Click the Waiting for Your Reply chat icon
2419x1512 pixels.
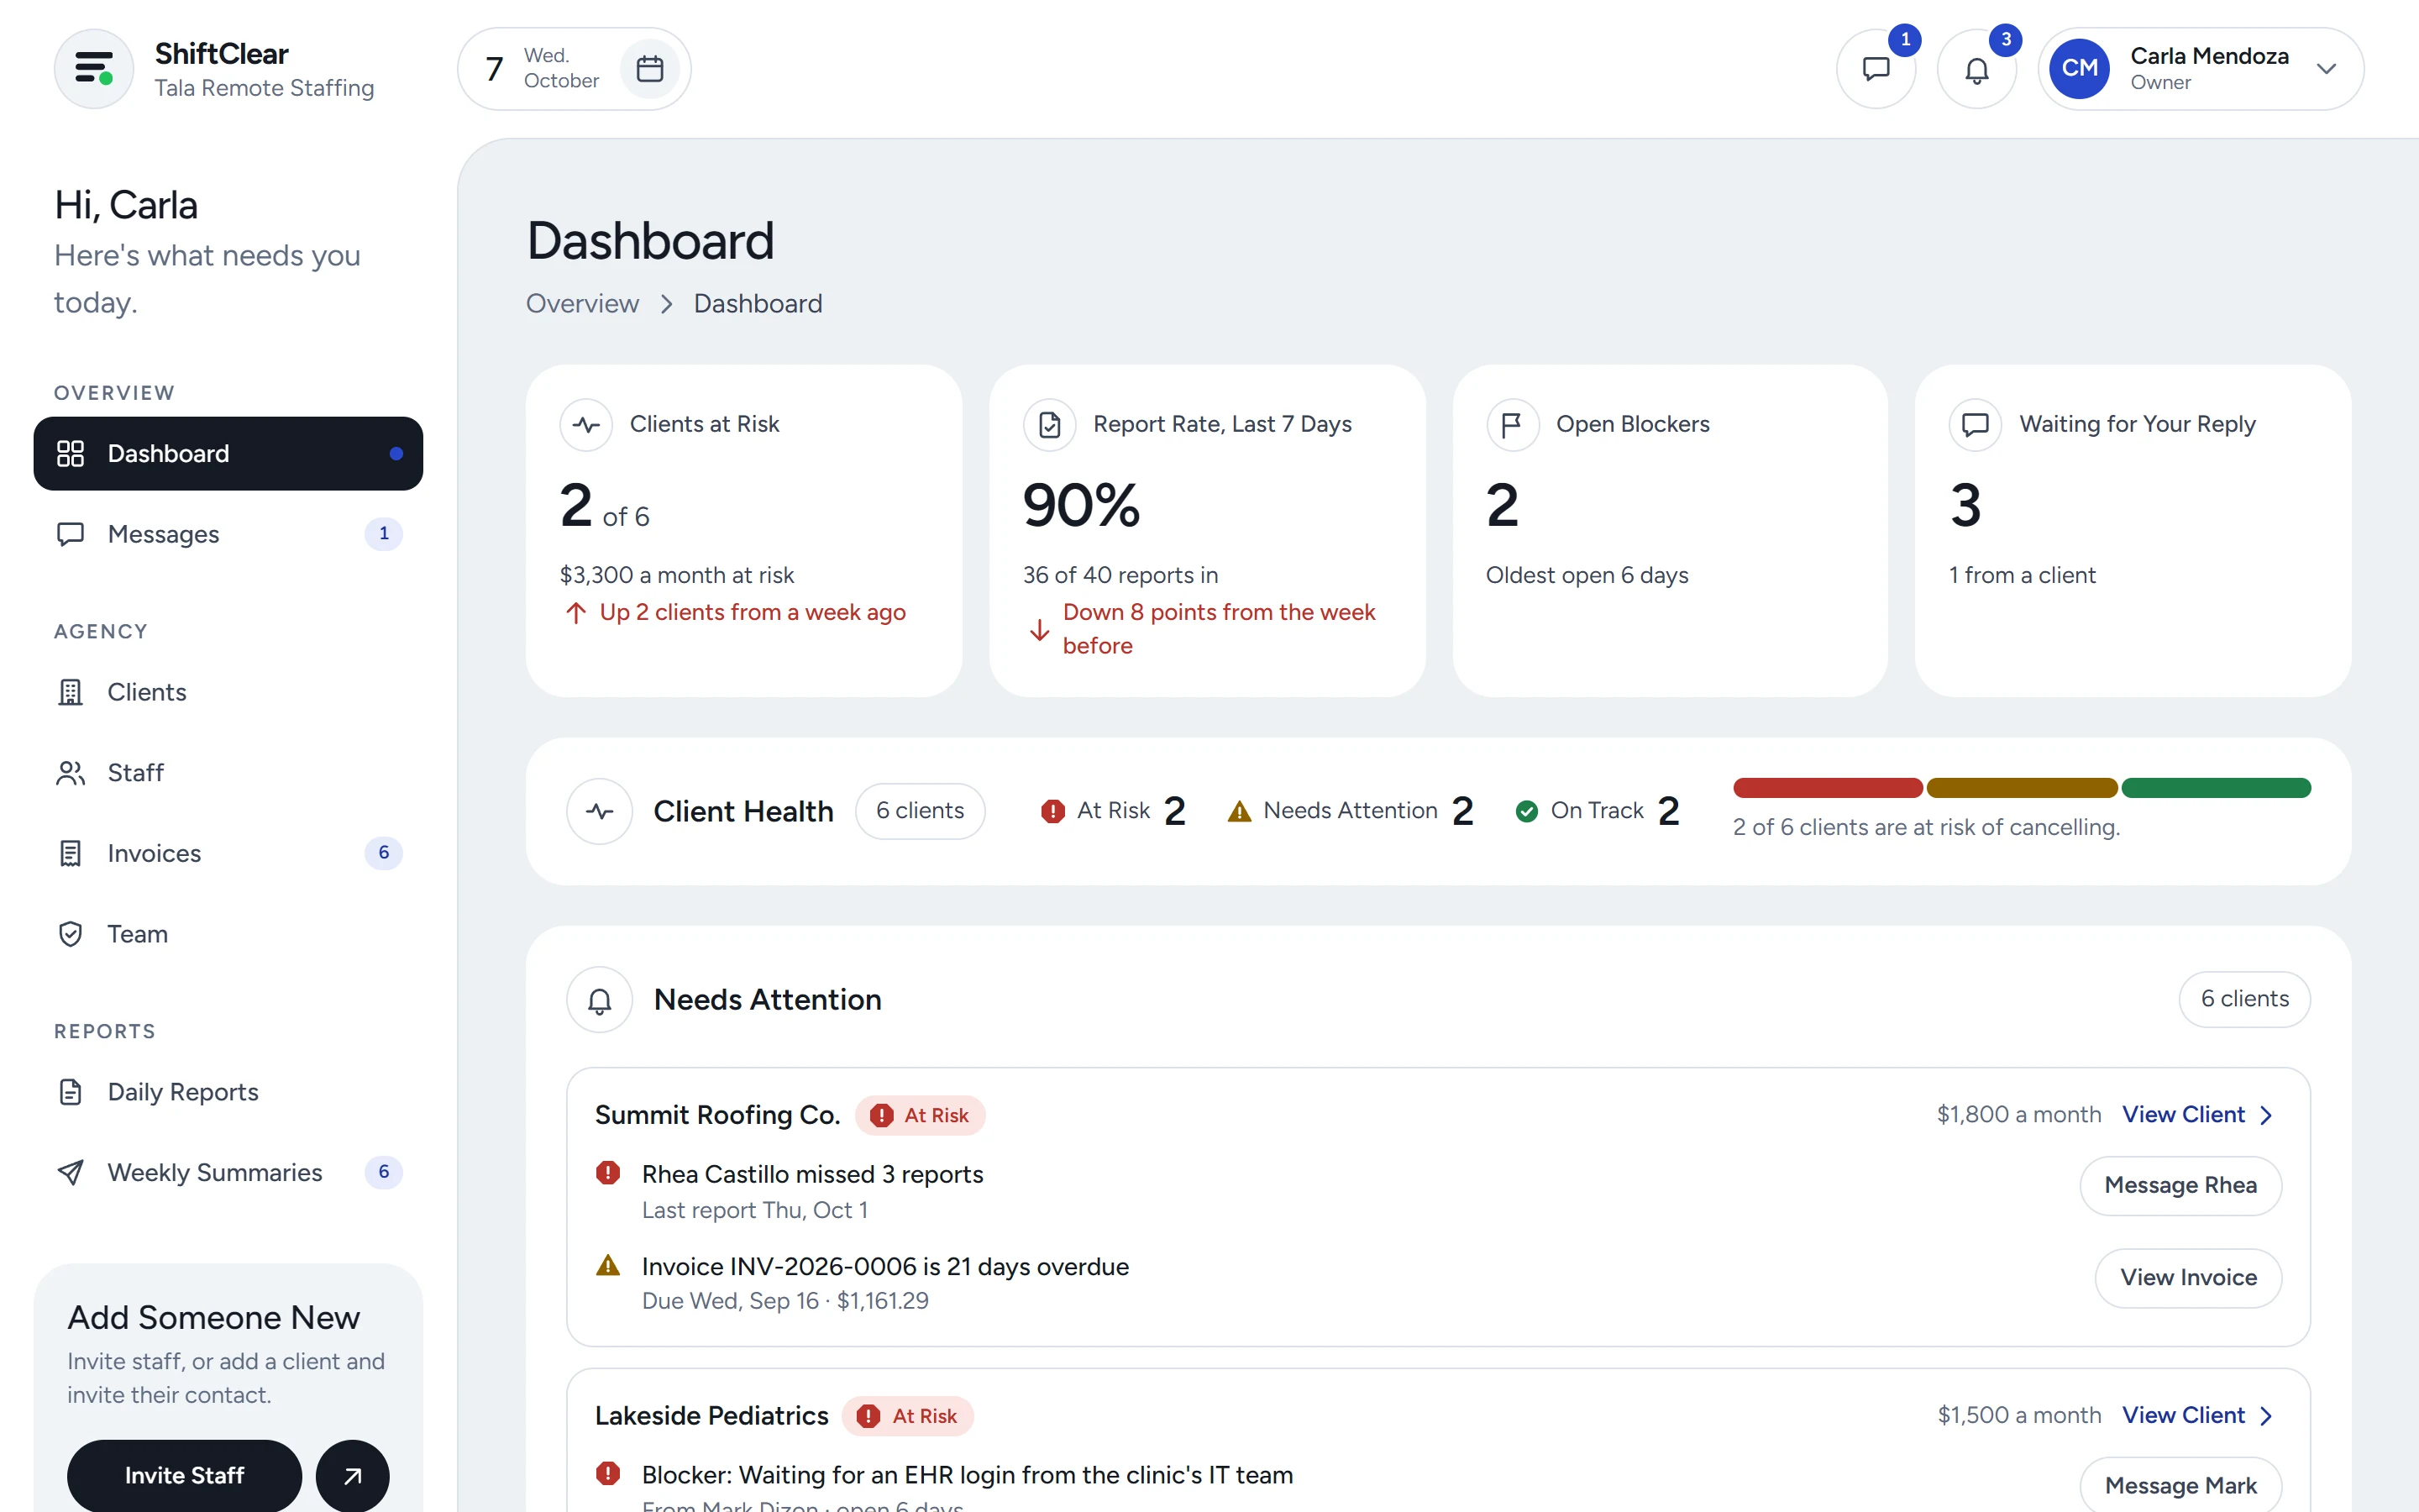click(1976, 425)
